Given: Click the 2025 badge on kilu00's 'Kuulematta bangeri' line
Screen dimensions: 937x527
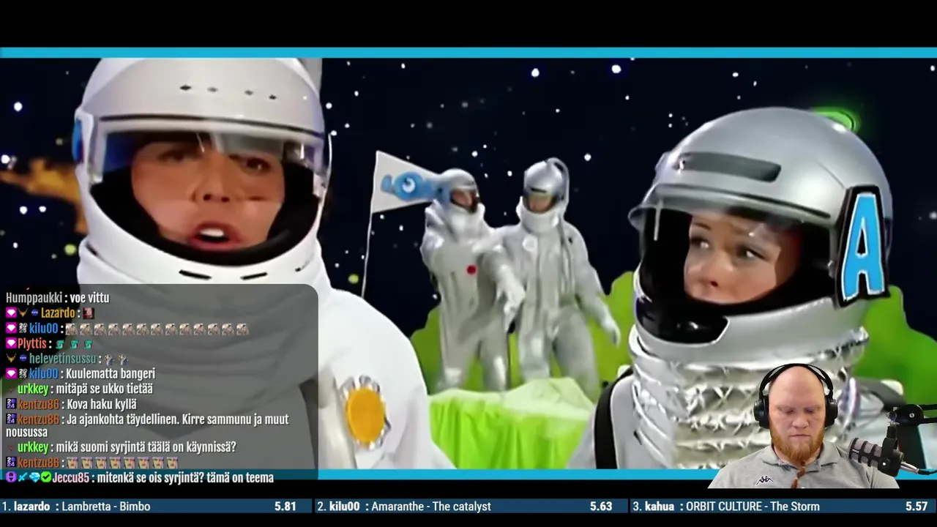Looking at the screenshot, I should point(23,373).
